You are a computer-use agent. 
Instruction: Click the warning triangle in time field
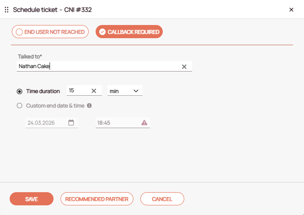click(144, 123)
